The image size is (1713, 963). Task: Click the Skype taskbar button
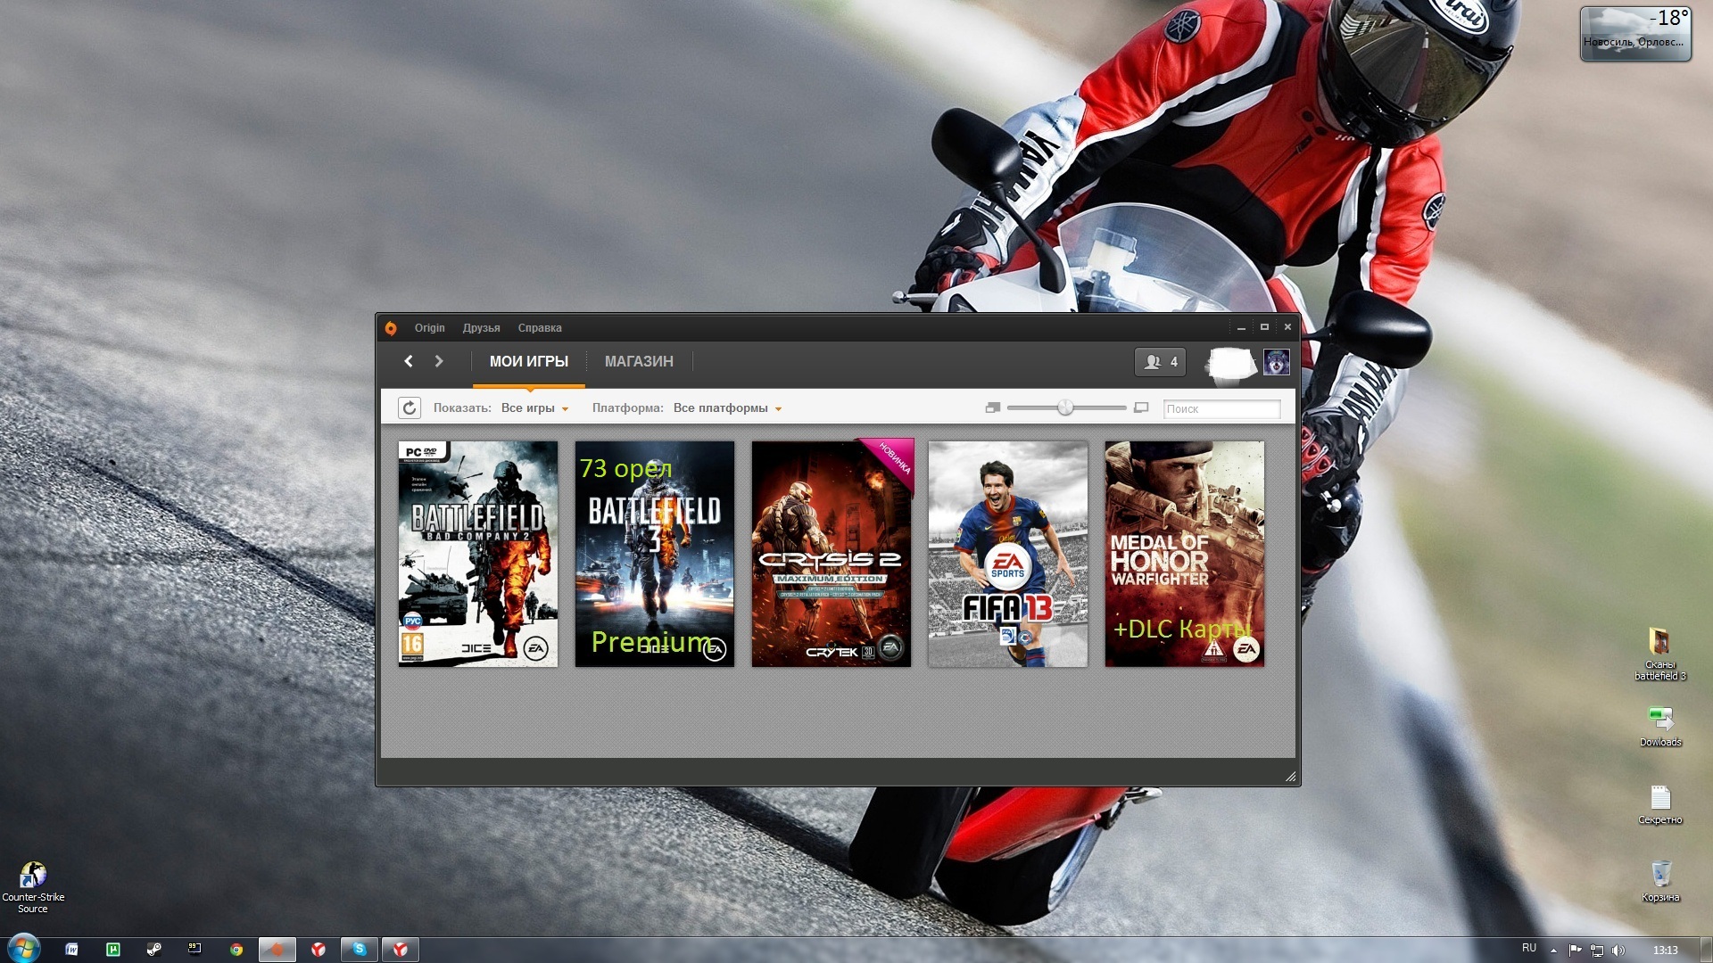[360, 950]
